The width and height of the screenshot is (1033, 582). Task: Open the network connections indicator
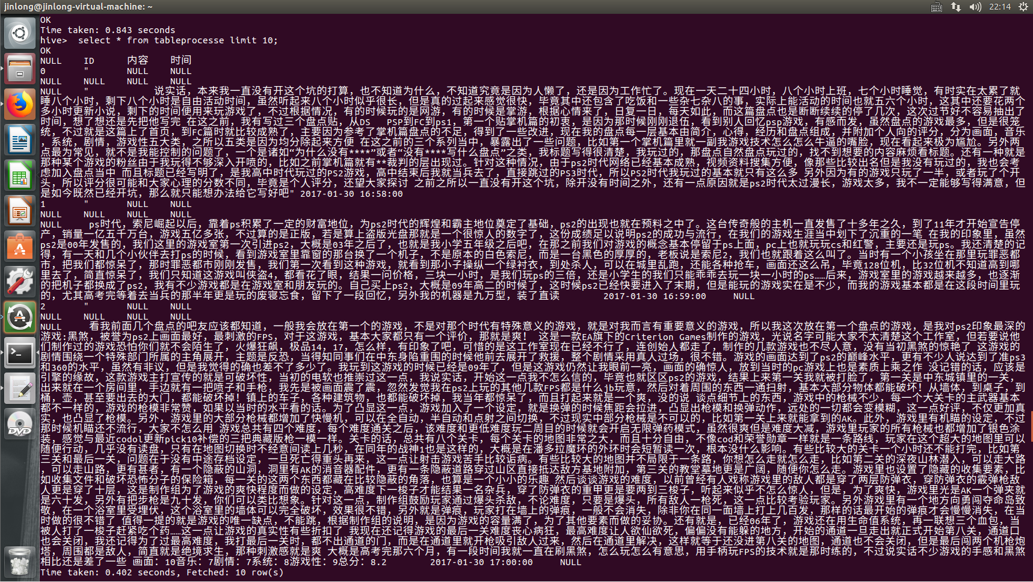(x=956, y=7)
